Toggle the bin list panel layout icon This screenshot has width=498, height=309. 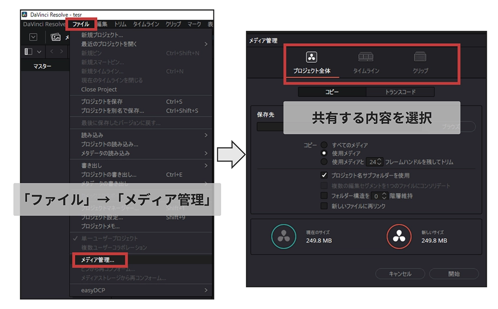28,51
